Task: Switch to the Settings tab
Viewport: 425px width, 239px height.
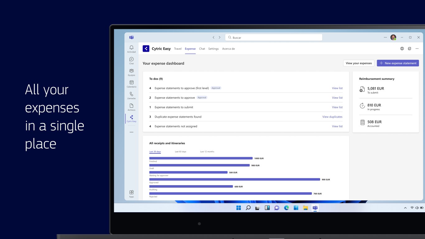Action: [x=213, y=49]
